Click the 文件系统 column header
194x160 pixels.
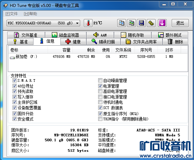(x=123, y=50)
